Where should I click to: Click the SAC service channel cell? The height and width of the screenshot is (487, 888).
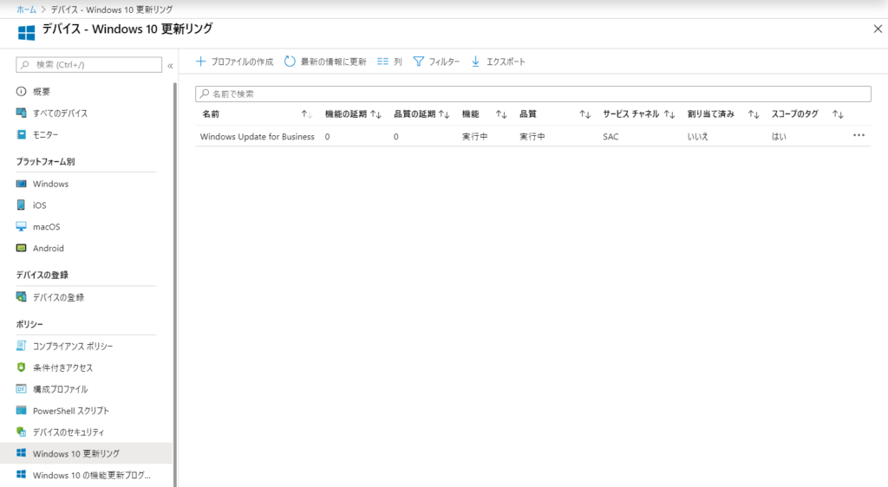610,136
